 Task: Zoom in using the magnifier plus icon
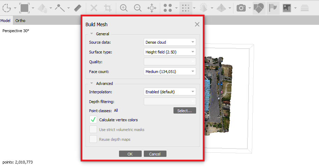124,8
